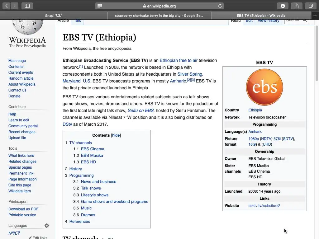Jump to News and business section
319x239 pixels.
[98, 182]
